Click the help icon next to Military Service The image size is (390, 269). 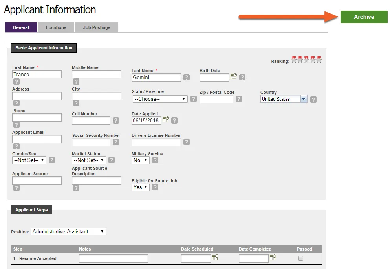tap(155, 160)
